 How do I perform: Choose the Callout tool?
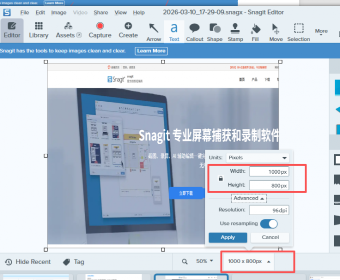pos(194,30)
